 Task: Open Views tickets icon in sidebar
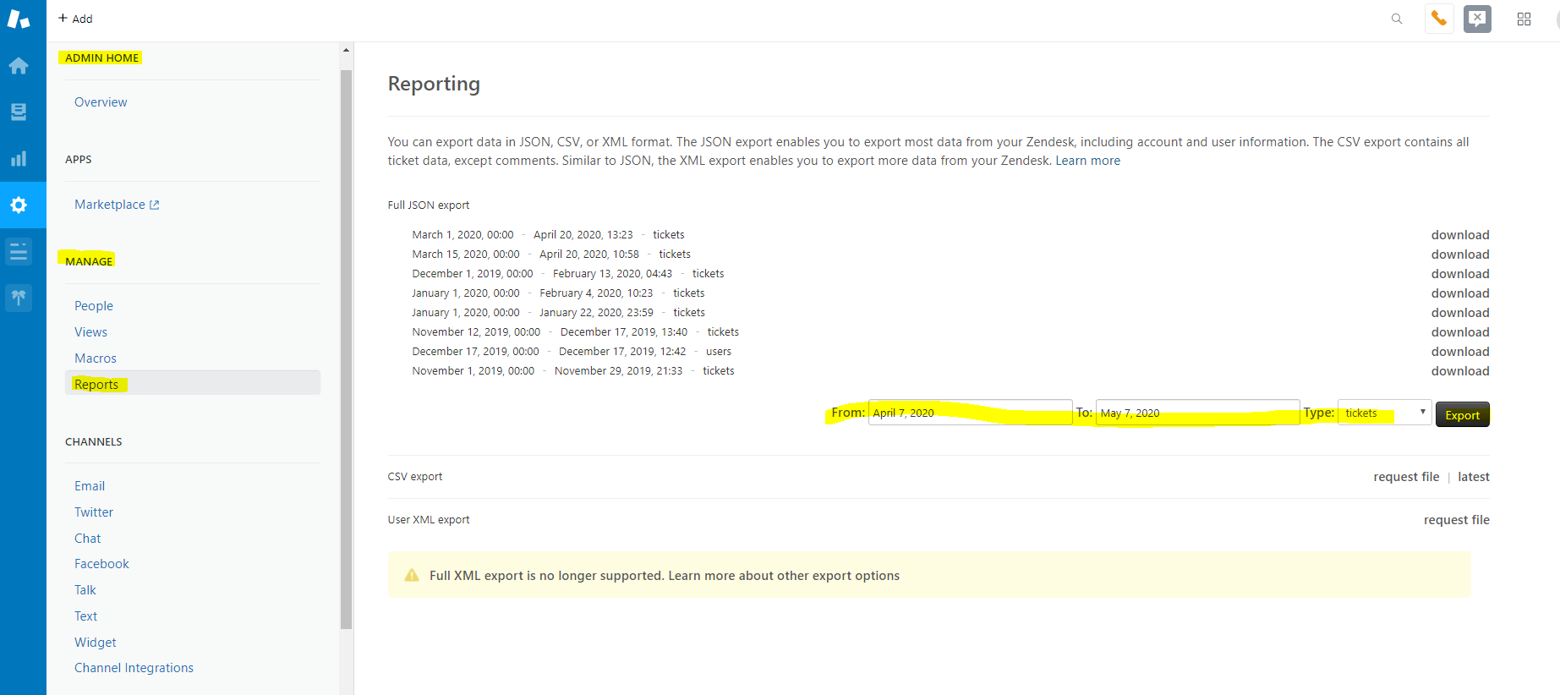tap(19, 112)
